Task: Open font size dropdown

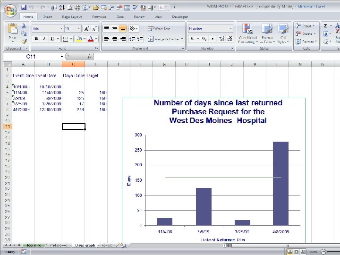Action: [79, 29]
